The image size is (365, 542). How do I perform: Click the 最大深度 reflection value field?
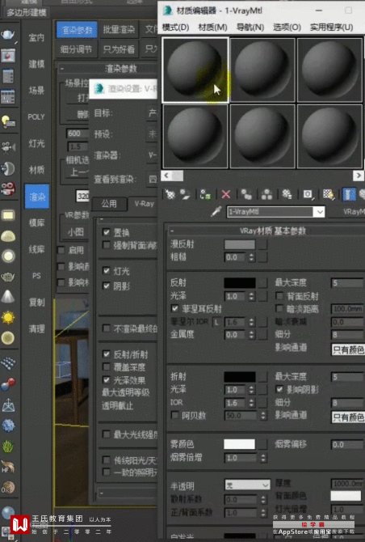(348, 283)
